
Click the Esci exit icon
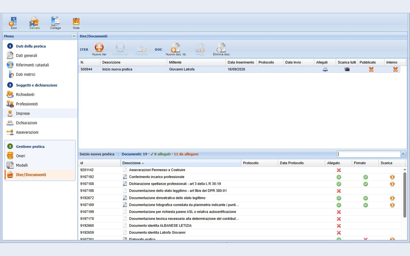[x=13, y=22]
